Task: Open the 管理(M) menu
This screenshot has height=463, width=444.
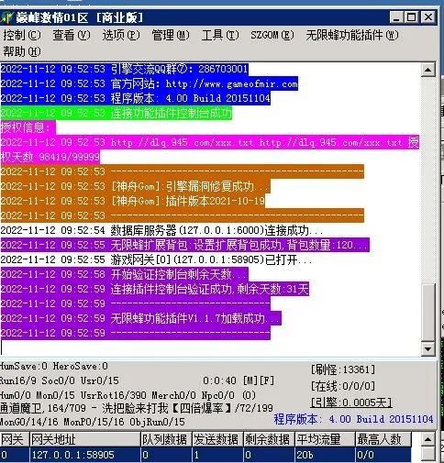Action: (x=171, y=35)
